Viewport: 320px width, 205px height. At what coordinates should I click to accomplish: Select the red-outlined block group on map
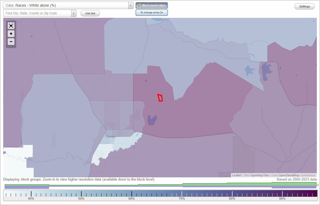(160, 98)
